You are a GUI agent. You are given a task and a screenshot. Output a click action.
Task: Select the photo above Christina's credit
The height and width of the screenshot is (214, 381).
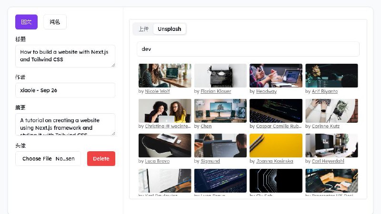(165, 111)
